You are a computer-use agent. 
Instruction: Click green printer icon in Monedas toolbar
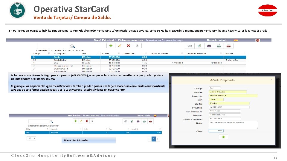tap(144, 121)
